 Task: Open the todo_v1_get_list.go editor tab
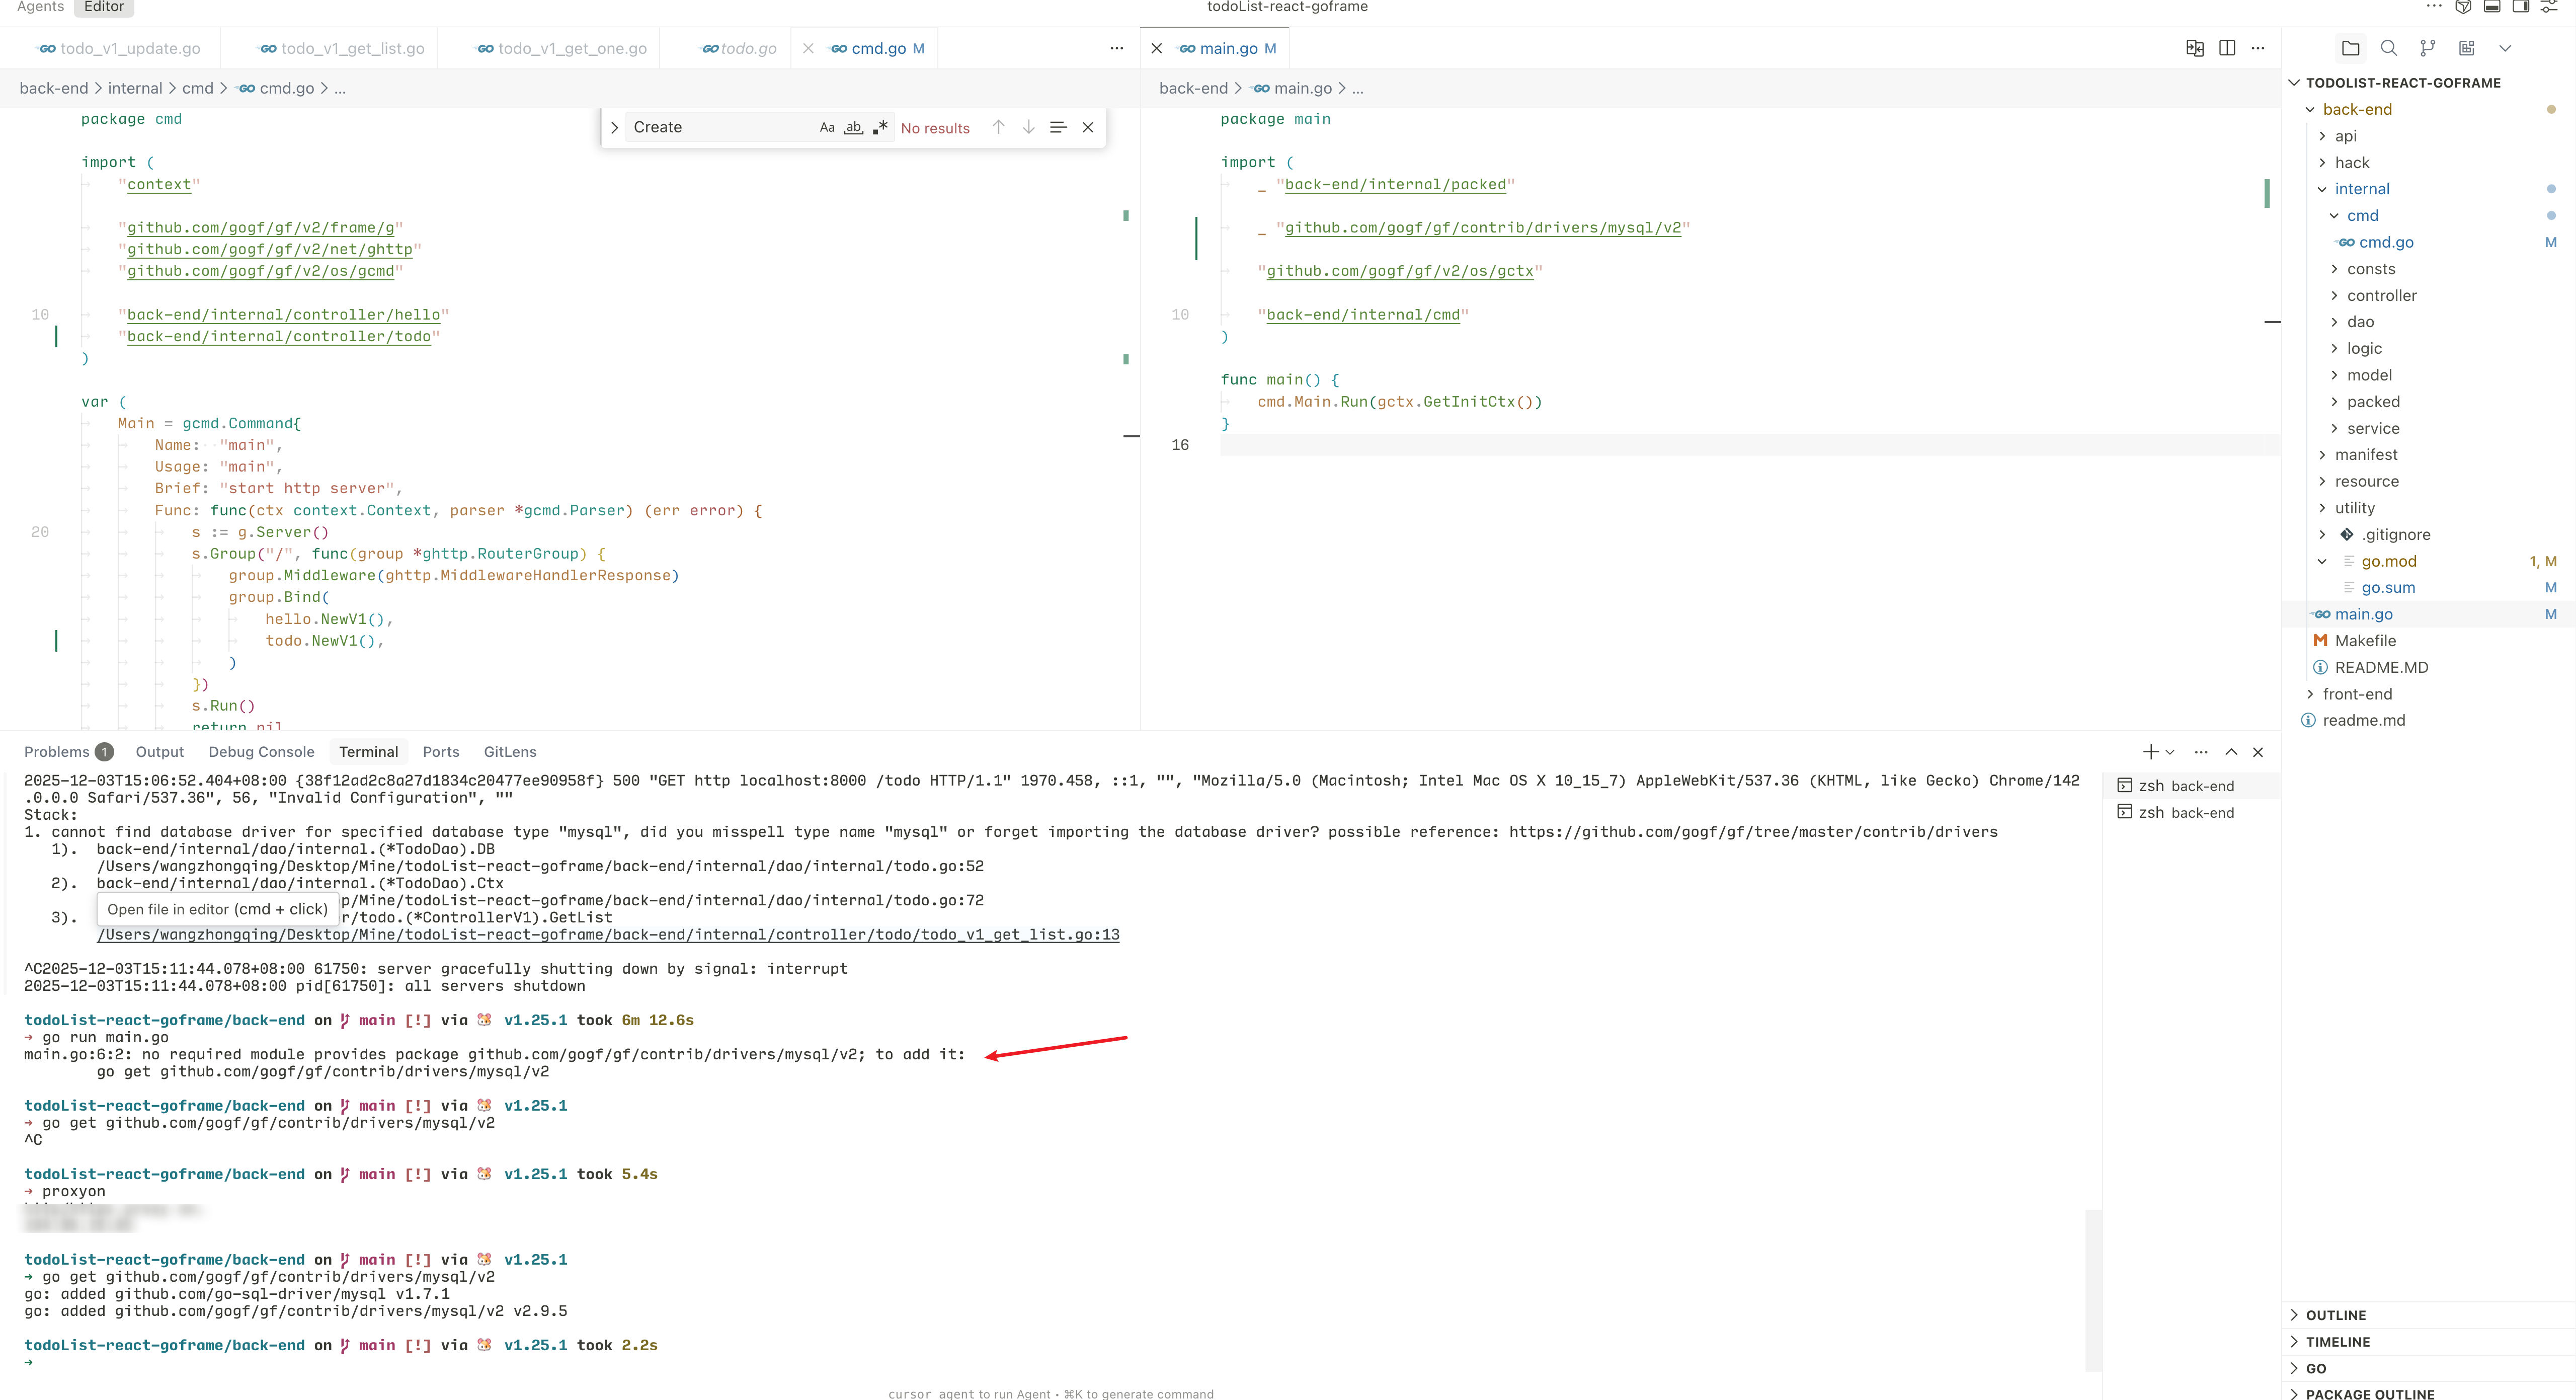(352, 48)
